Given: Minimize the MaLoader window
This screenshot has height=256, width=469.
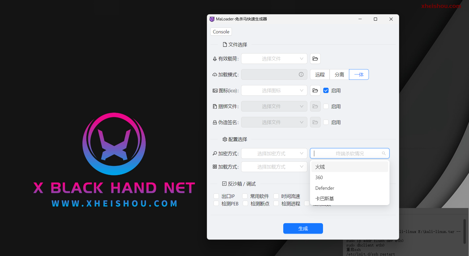Looking at the screenshot, I should [x=360, y=19].
